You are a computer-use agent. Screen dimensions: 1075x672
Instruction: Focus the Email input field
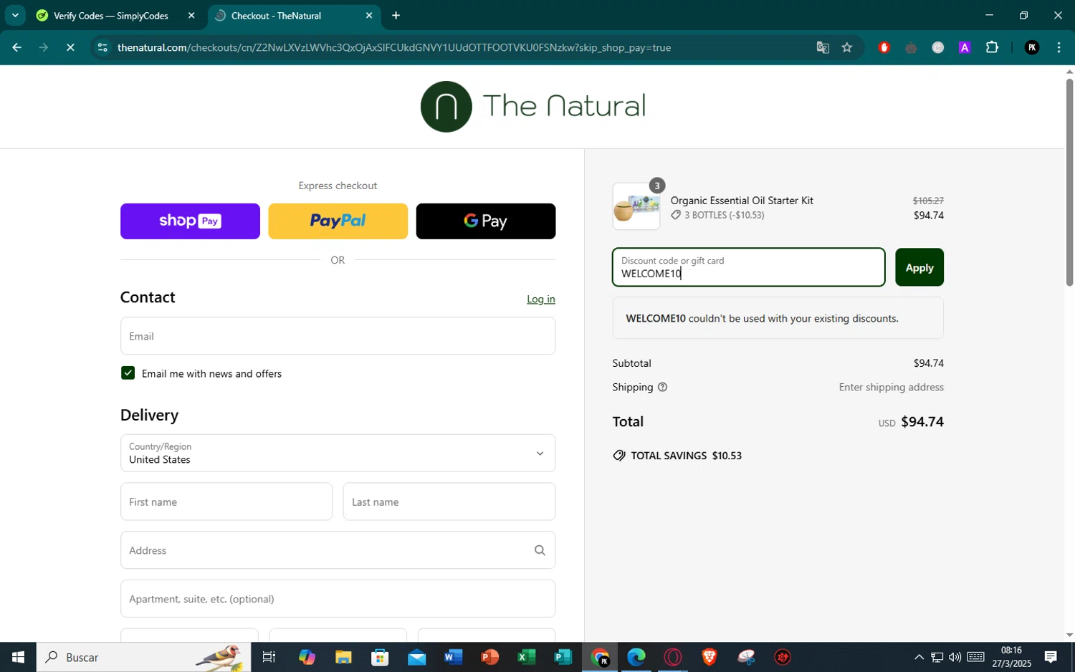(338, 336)
